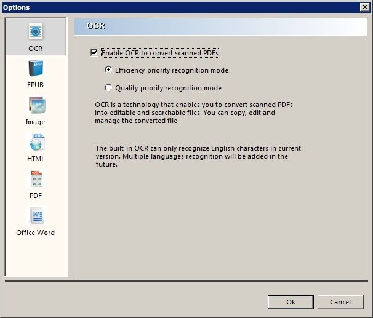Open the HTML globe icon

(x=37, y=142)
